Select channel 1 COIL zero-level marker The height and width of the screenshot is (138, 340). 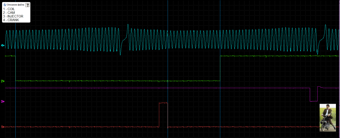pyautogui.click(x=3, y=127)
